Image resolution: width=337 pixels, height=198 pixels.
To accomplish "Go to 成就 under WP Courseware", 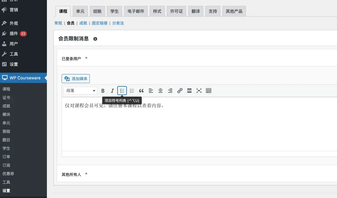I will [x=6, y=106].
